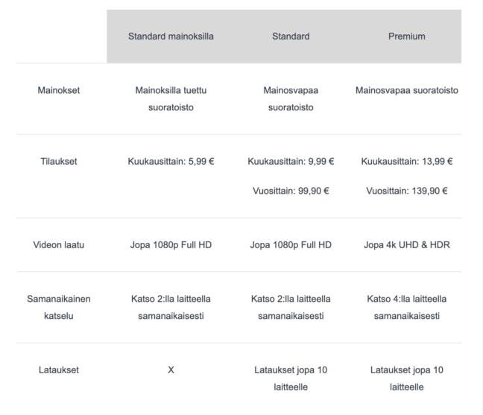This screenshot has height=415, width=483.
Task: Click the Tilaukset row label
Action: 59,162
